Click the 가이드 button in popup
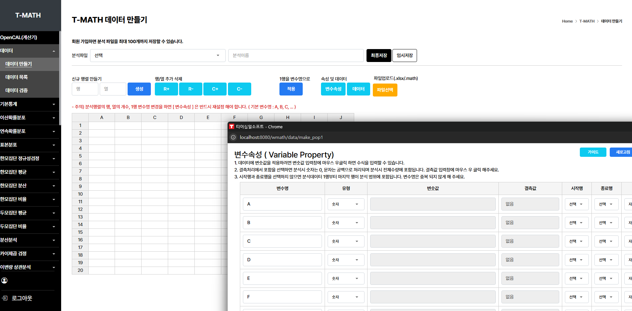This screenshot has height=311, width=632. pos(593,152)
